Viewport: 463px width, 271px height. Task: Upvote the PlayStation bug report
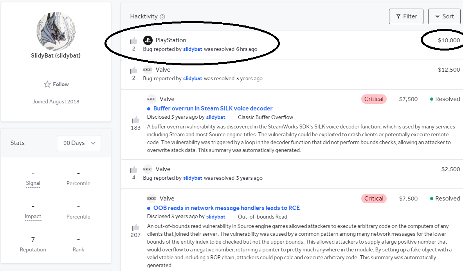134,40
